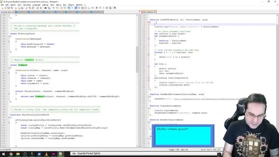Collapse the ParseConfig function fold marker
Viewport: 279px width, 157px height.
pyautogui.click(x=9, y=117)
